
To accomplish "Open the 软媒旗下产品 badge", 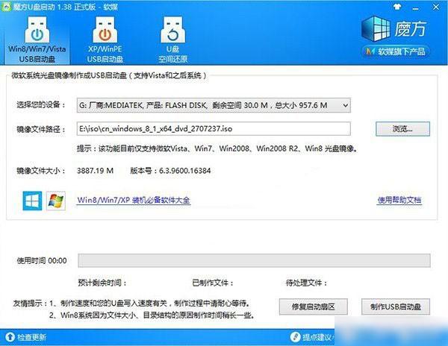I will point(396,52).
